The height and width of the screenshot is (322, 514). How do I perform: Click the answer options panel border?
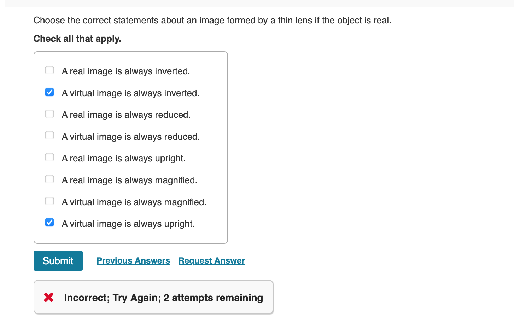click(x=131, y=52)
